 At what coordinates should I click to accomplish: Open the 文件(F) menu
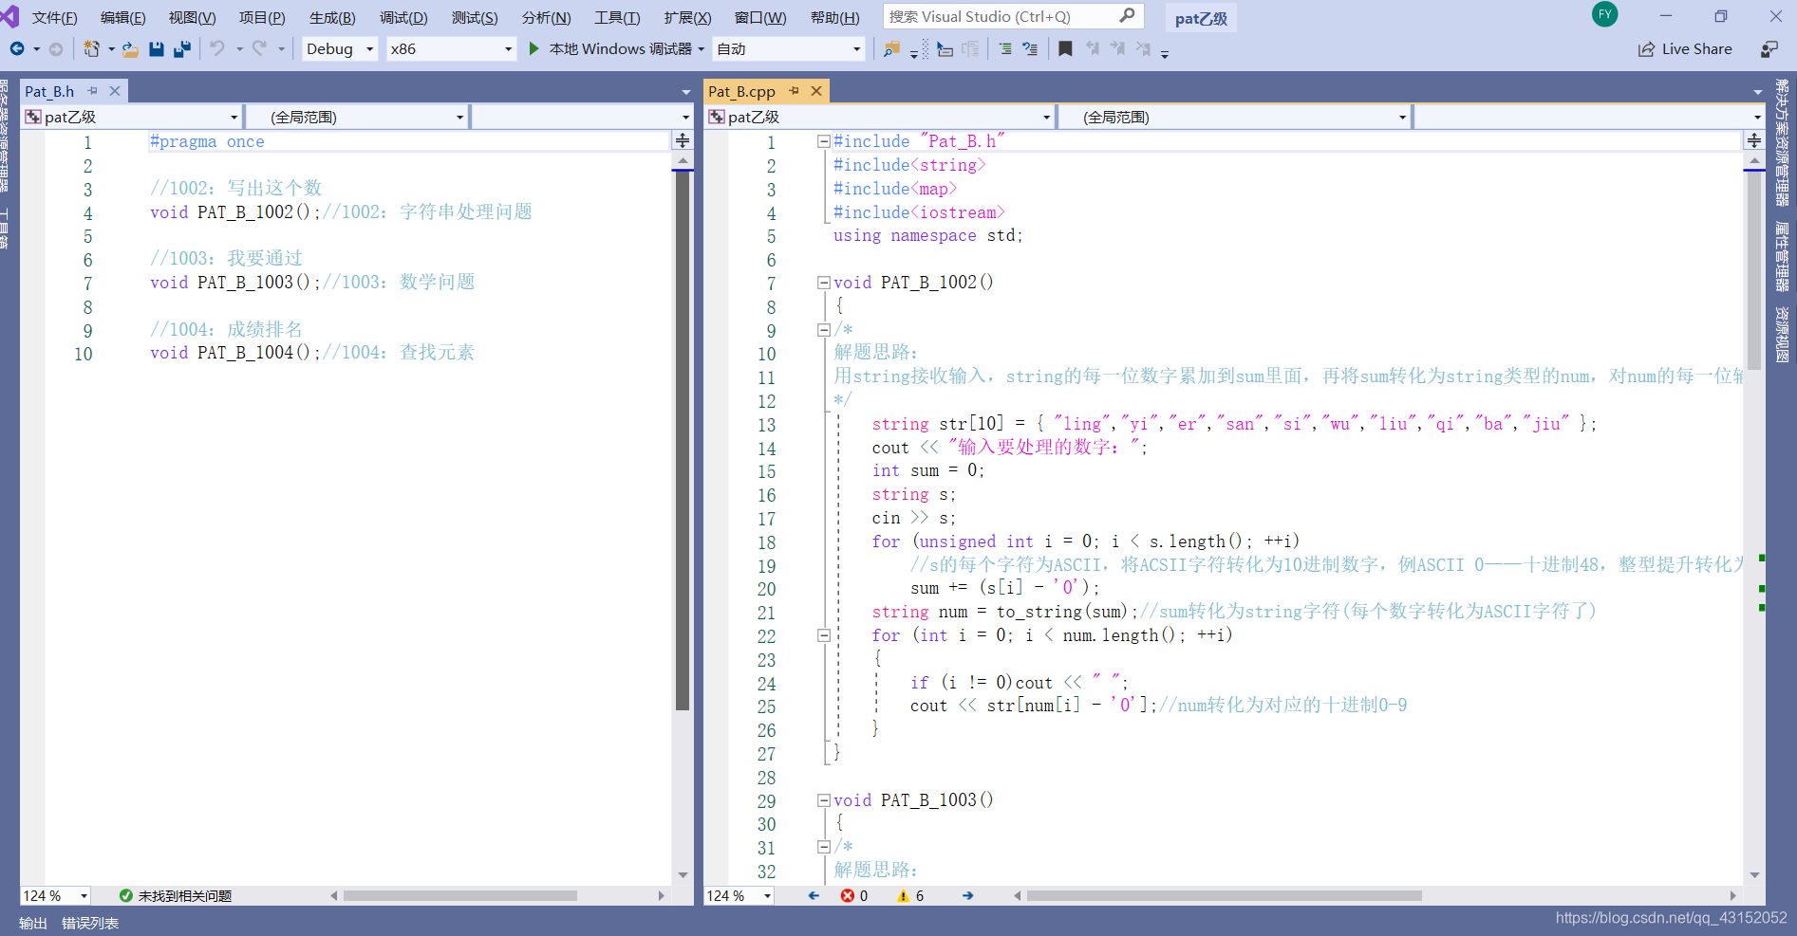click(x=54, y=17)
